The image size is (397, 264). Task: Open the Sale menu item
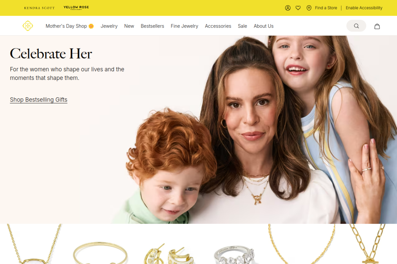click(x=243, y=26)
